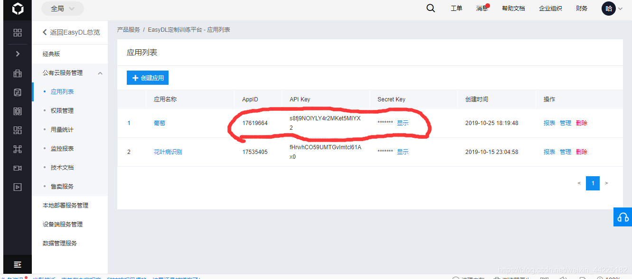Go to the previous page arrow
632x279 pixels.
click(579, 183)
